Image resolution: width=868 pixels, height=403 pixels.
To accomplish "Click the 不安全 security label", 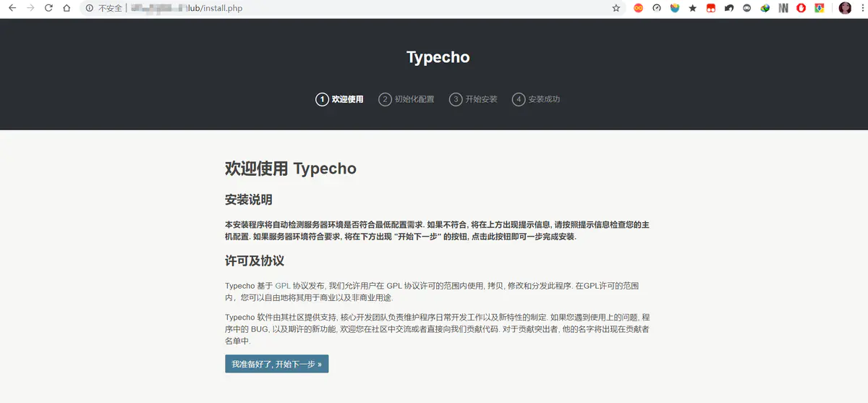I will [110, 8].
